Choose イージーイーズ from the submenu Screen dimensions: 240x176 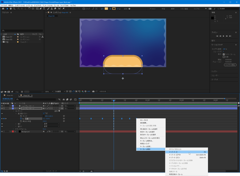(173, 152)
